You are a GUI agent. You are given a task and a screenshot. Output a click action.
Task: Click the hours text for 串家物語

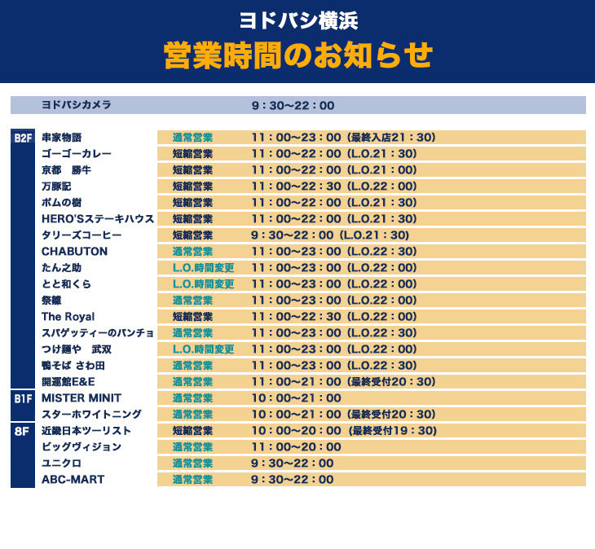click(x=343, y=137)
